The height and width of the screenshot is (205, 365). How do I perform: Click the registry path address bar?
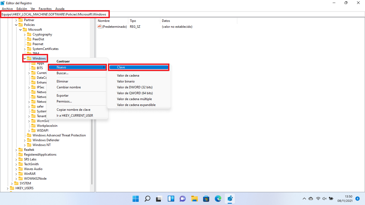pos(183,14)
